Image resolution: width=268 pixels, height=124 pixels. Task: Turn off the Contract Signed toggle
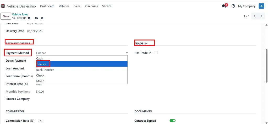(172, 121)
